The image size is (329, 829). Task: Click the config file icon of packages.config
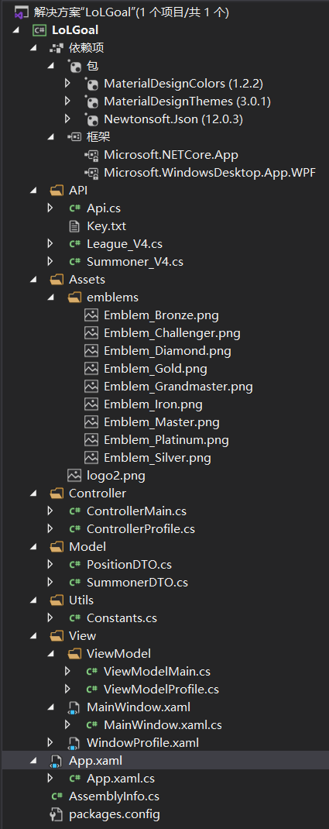[x=56, y=814]
